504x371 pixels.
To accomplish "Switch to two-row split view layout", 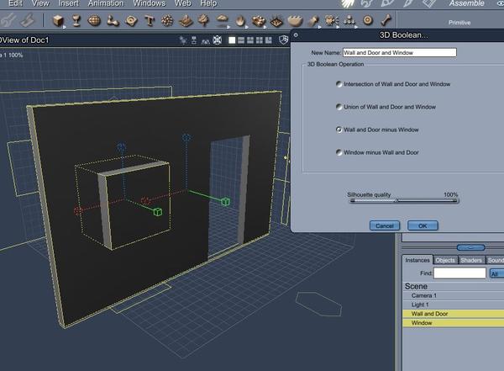I will pos(241,40).
